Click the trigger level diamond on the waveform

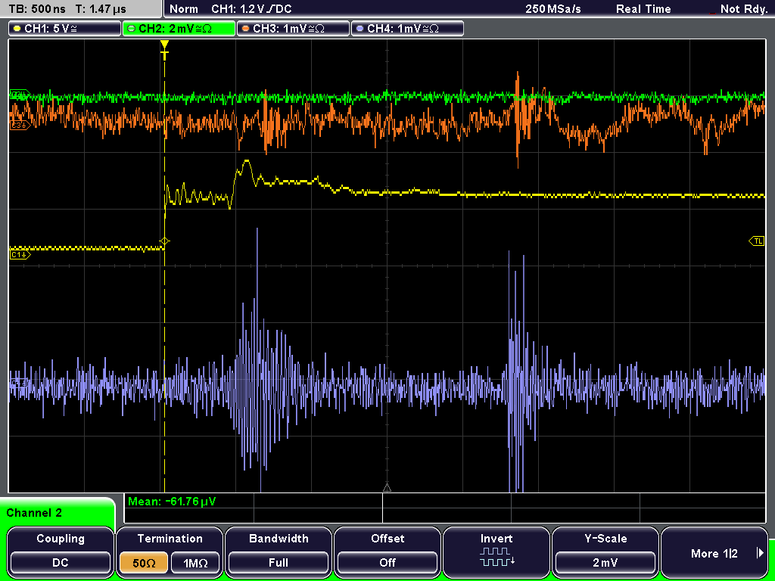pos(164,241)
